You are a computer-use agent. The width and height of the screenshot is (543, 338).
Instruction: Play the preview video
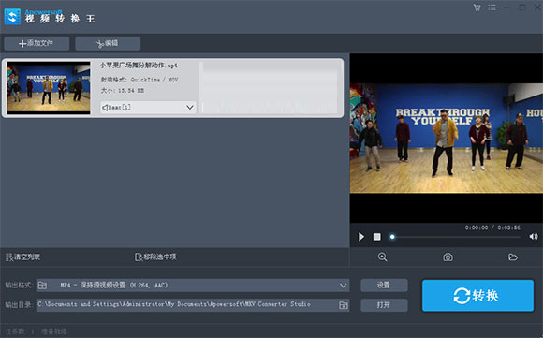coord(360,237)
